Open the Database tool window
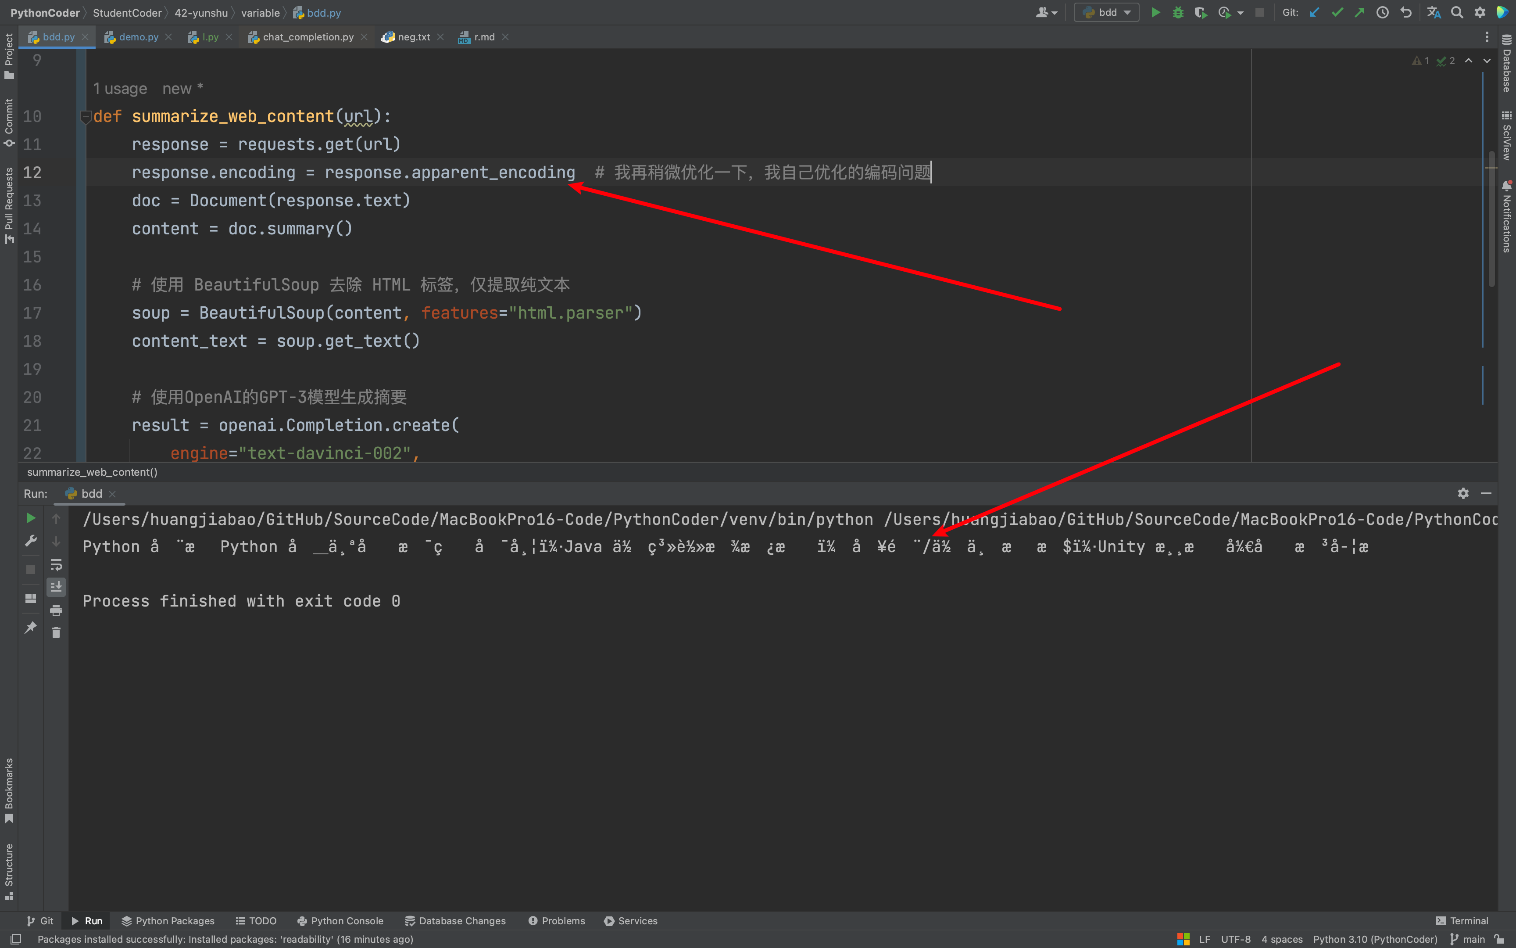 pyautogui.click(x=1507, y=63)
